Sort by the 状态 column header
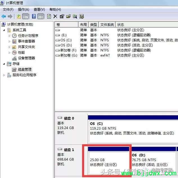This screenshot has height=178, width=178. click(x=147, y=25)
